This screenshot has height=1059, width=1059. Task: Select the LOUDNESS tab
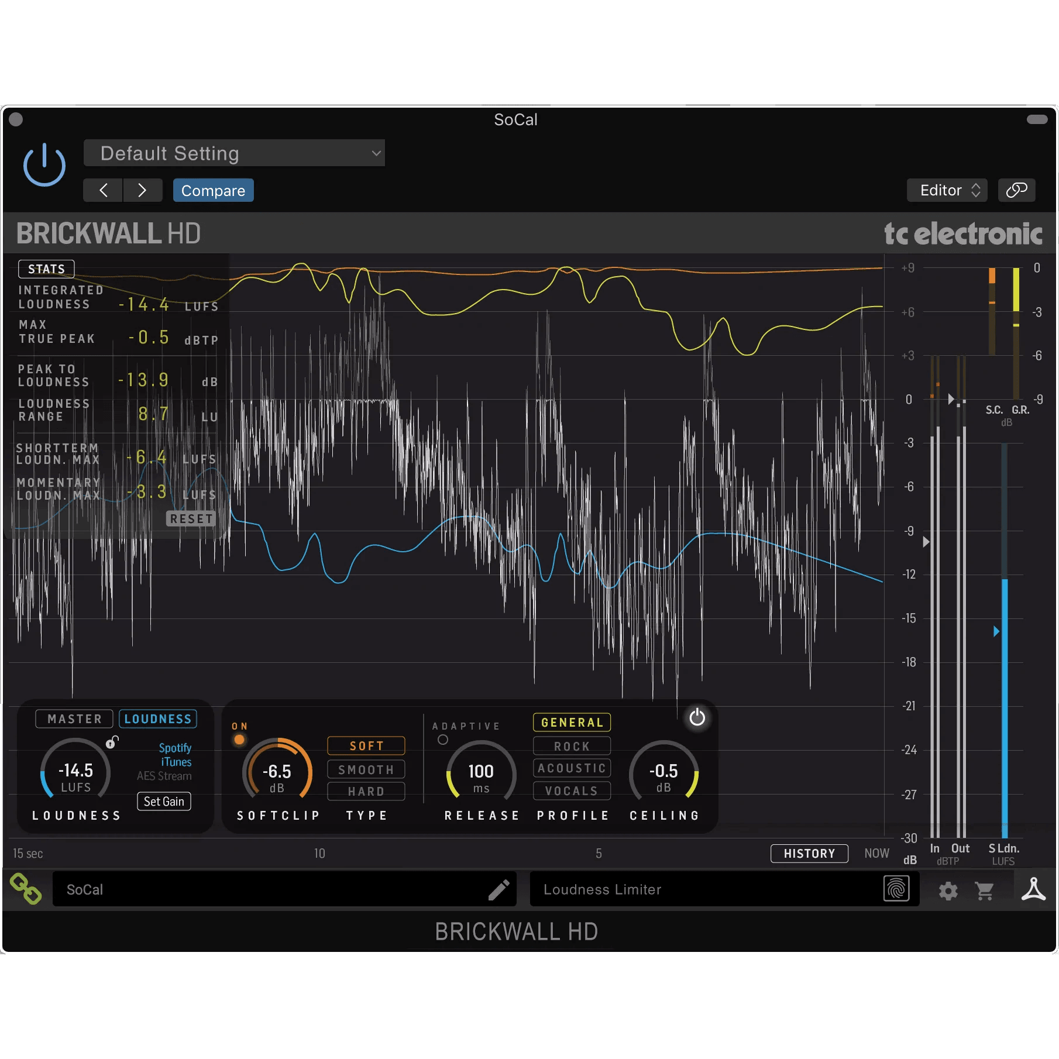157,718
